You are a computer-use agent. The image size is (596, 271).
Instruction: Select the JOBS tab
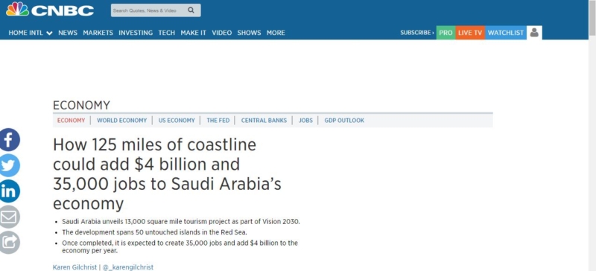[x=305, y=121]
